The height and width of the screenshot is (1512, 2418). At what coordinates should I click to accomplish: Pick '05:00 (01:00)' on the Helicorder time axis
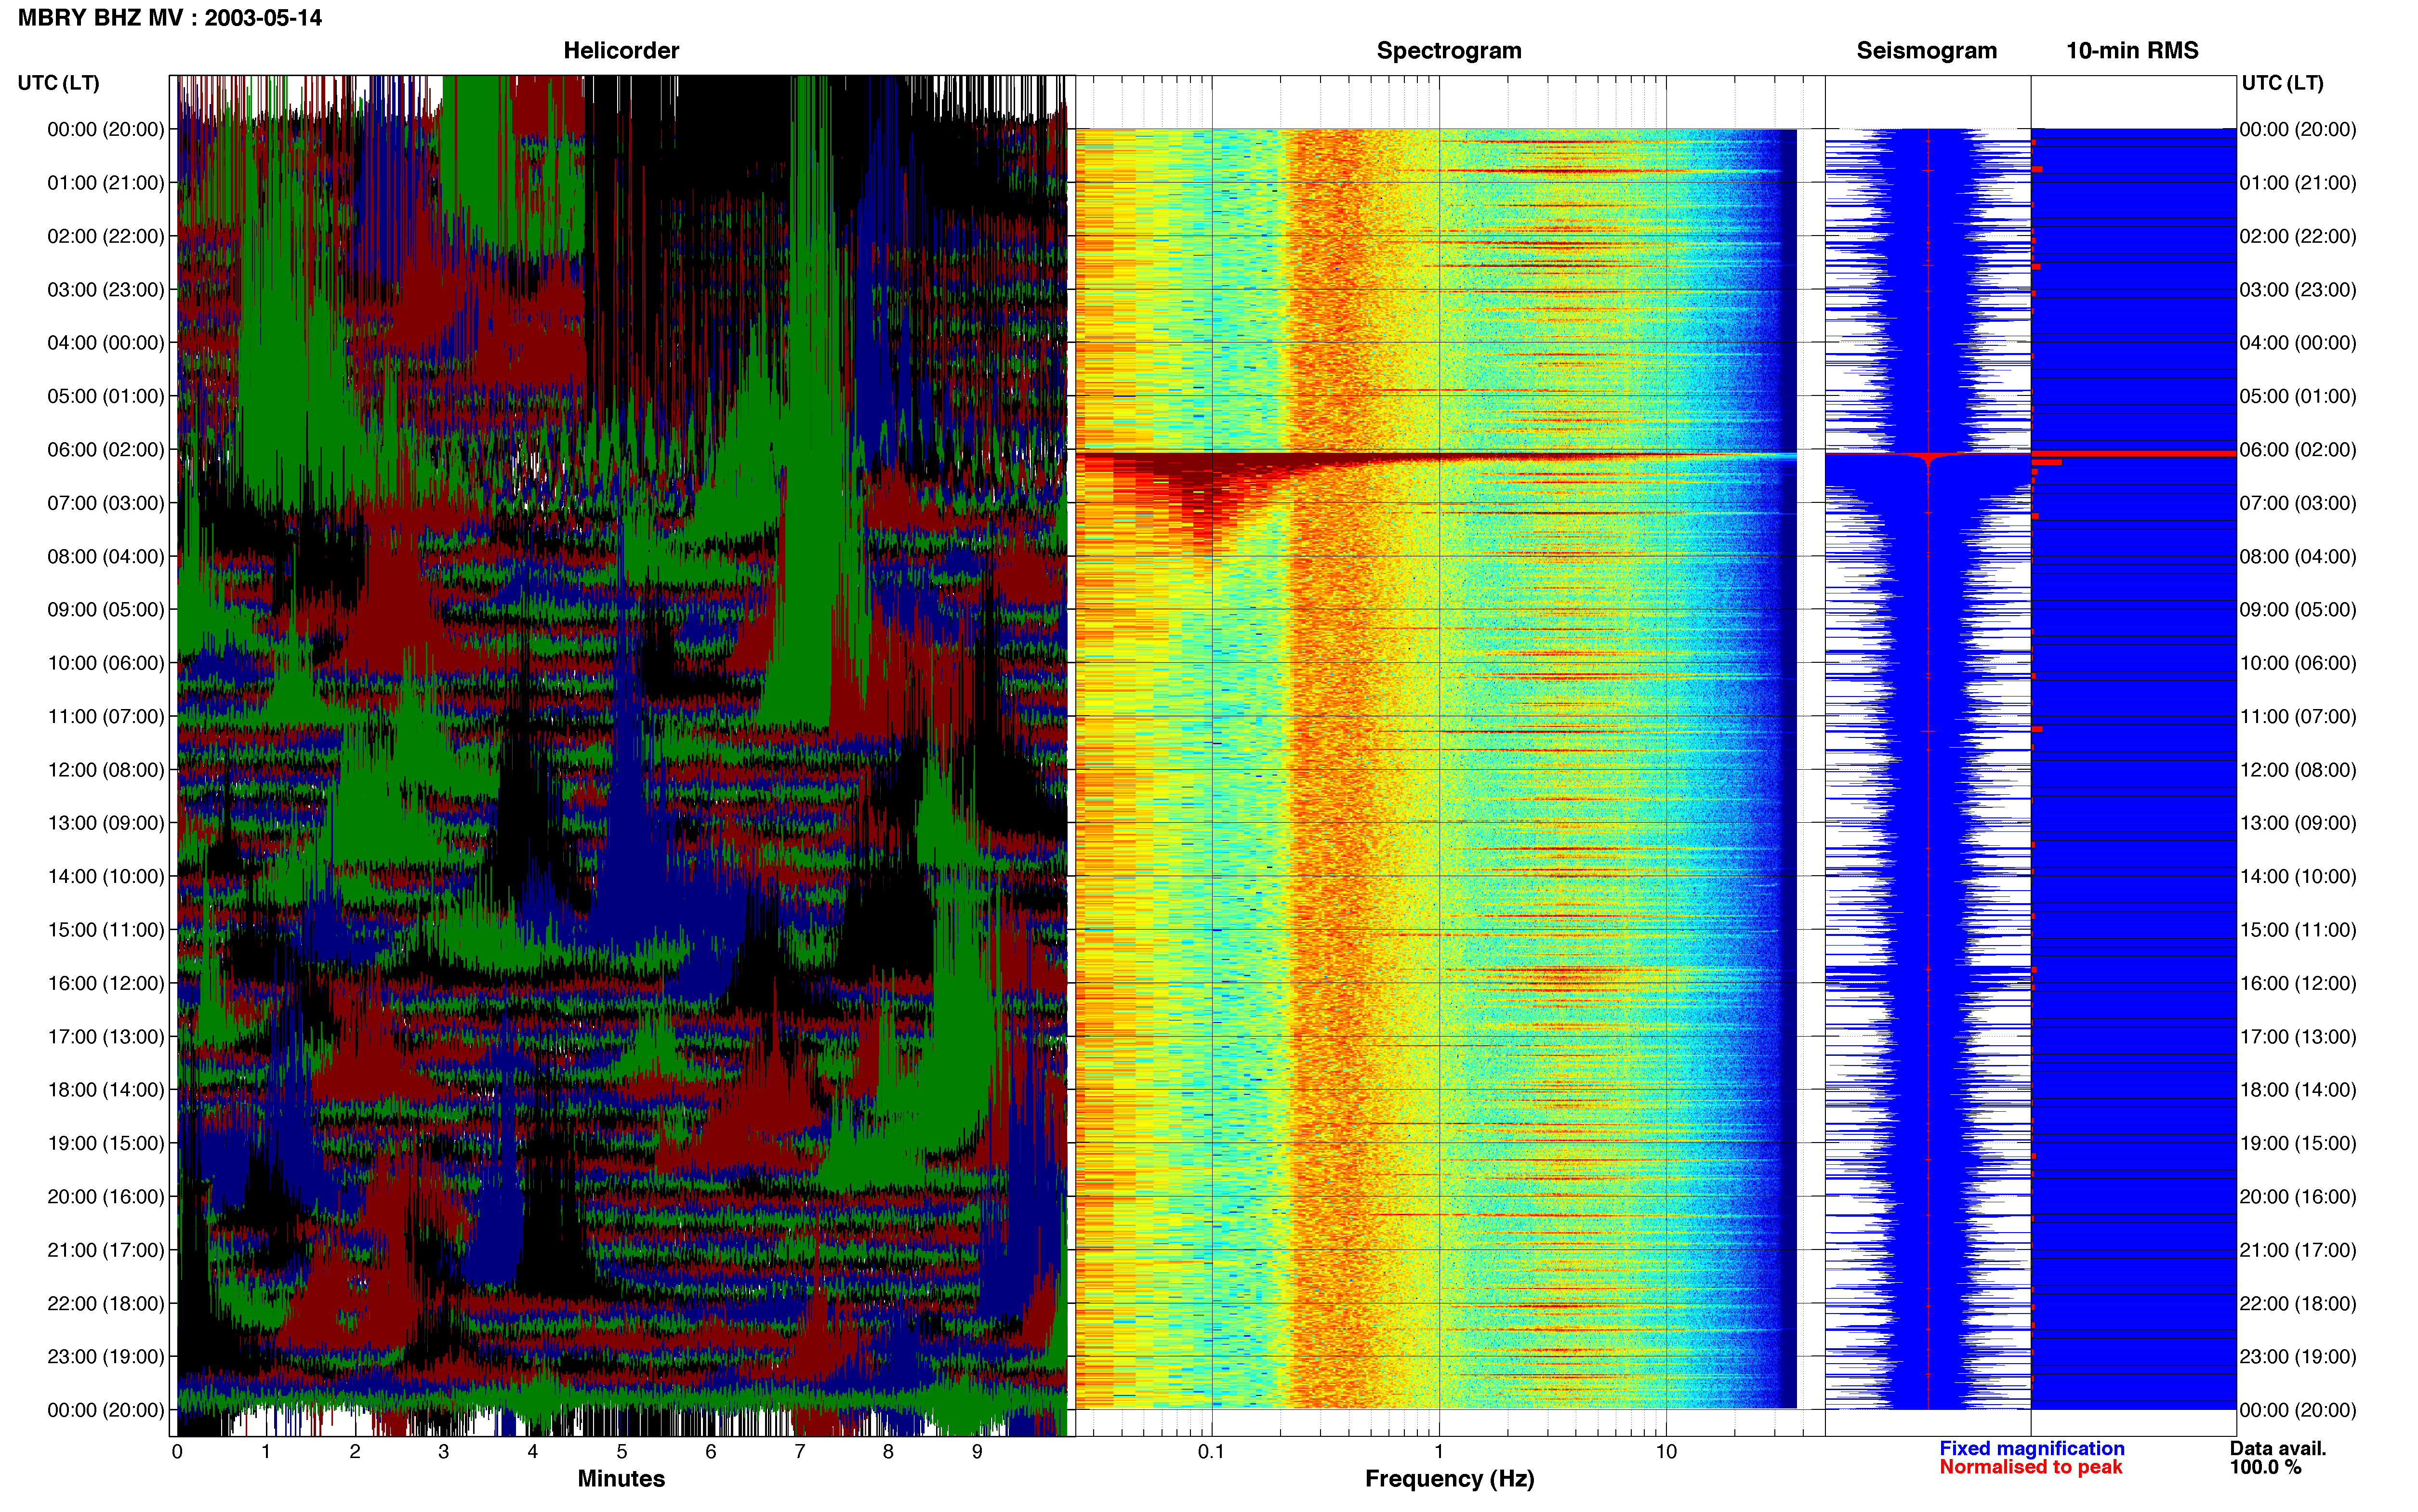pos(106,396)
